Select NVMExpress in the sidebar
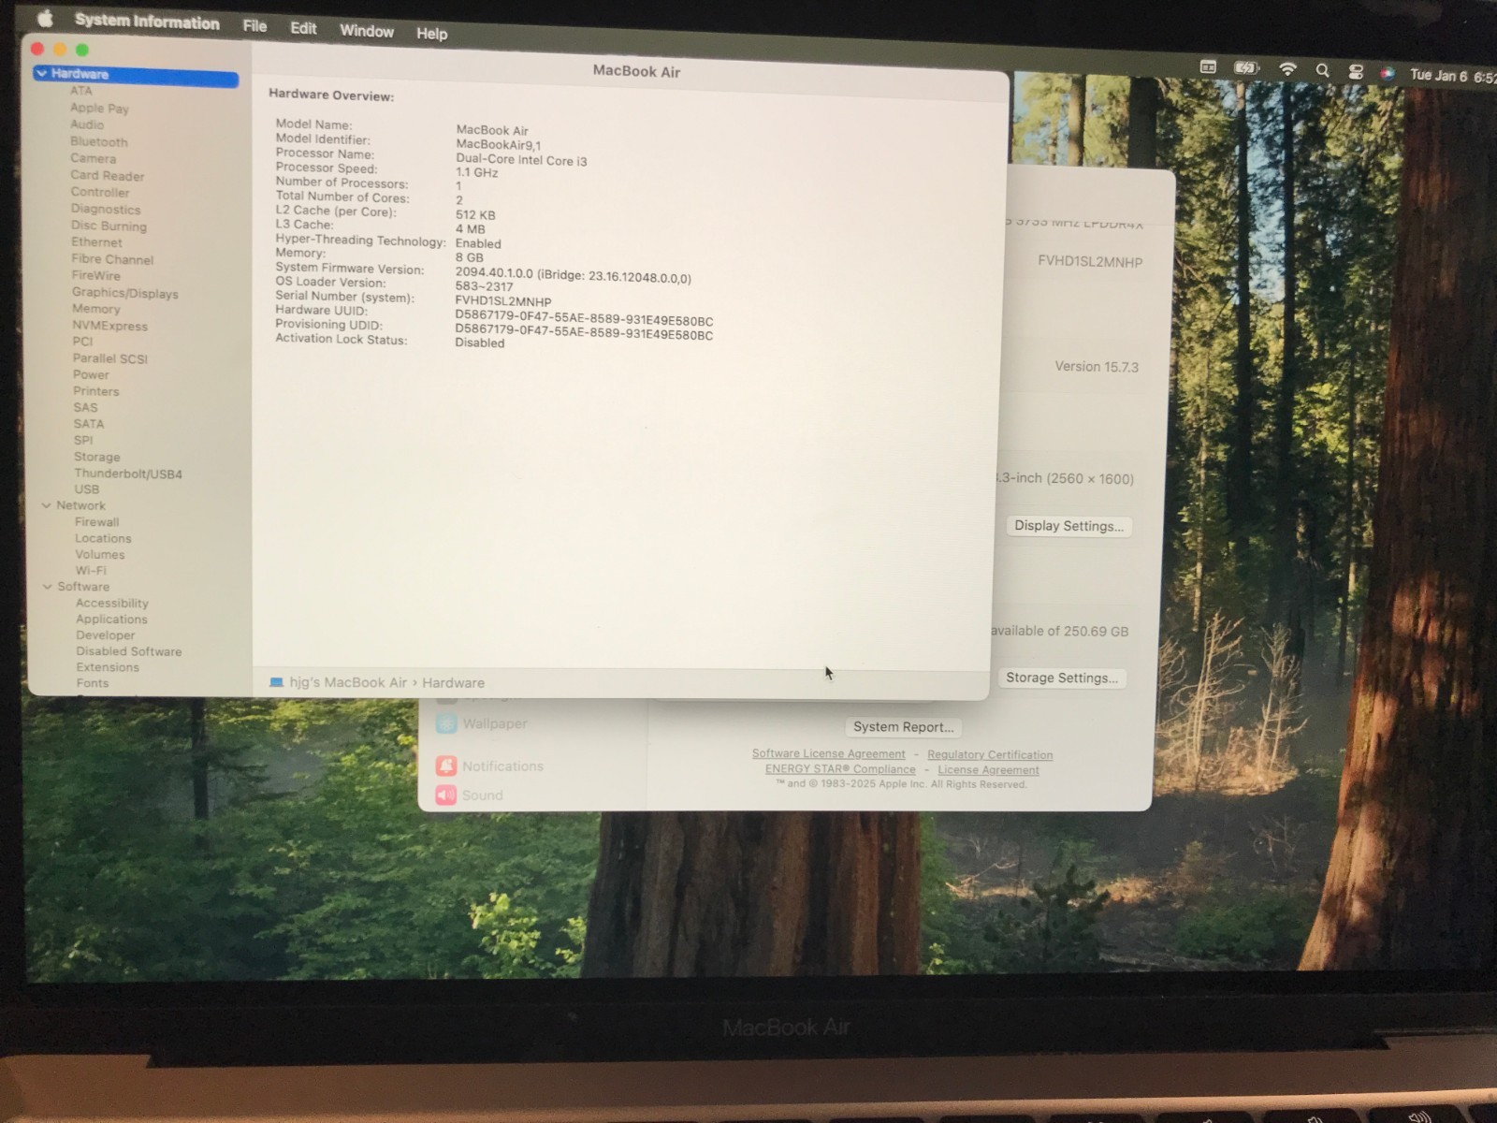Image resolution: width=1497 pixels, height=1123 pixels. pyautogui.click(x=110, y=326)
